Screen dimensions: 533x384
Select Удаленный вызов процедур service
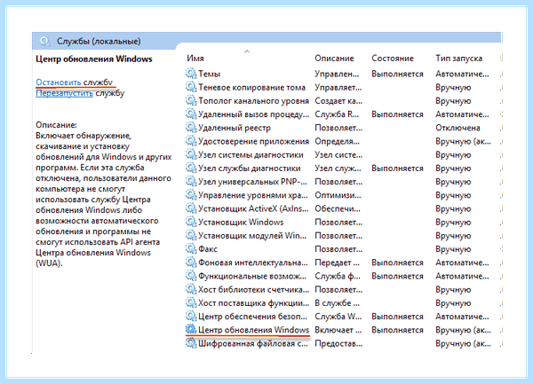coord(253,114)
